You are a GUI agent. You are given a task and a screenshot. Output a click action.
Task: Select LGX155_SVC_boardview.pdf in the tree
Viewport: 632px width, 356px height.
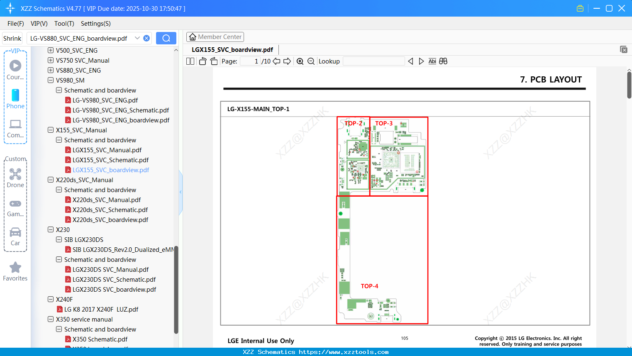click(x=111, y=170)
